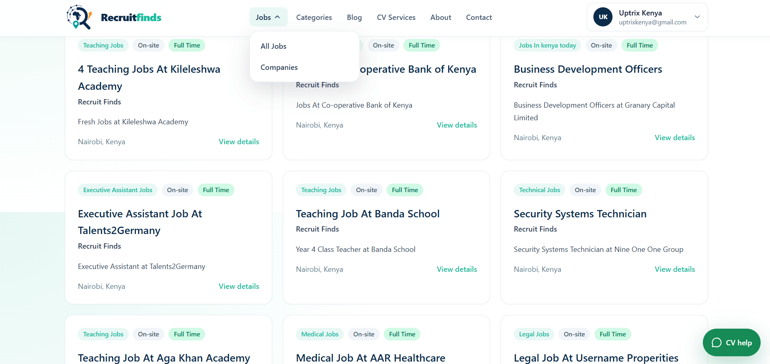Click 'Executive Assistant at Talents2Germany' description
This screenshot has height=364, width=770.
142,266
